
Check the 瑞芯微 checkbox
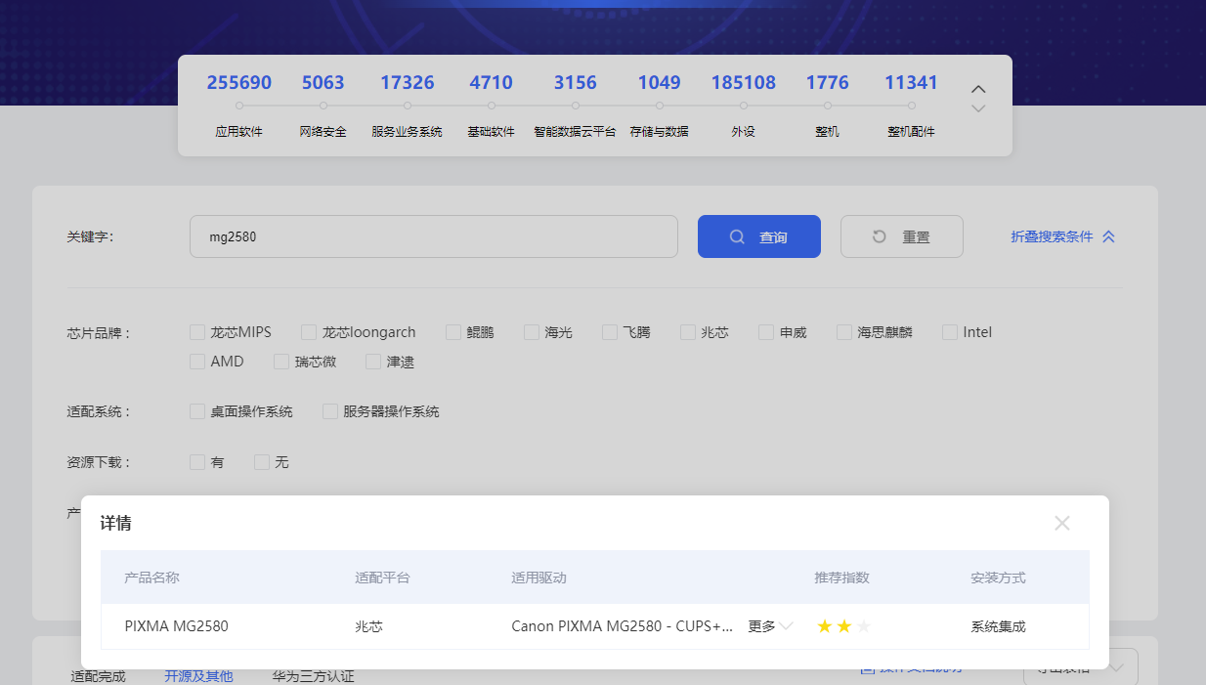[x=281, y=362]
